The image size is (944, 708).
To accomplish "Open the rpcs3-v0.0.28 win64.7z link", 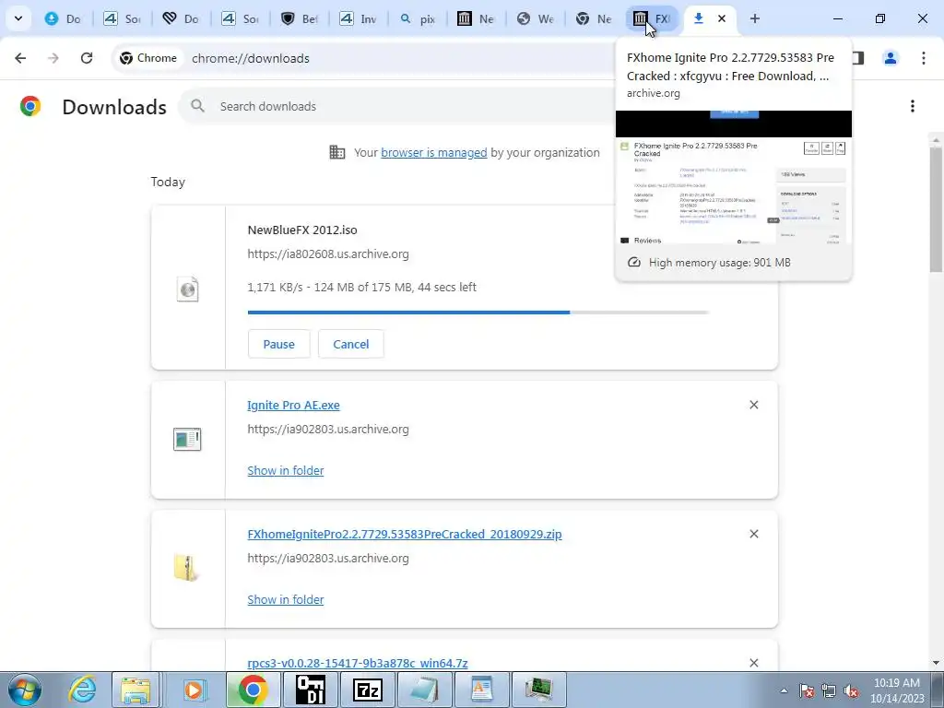I will click(x=358, y=663).
